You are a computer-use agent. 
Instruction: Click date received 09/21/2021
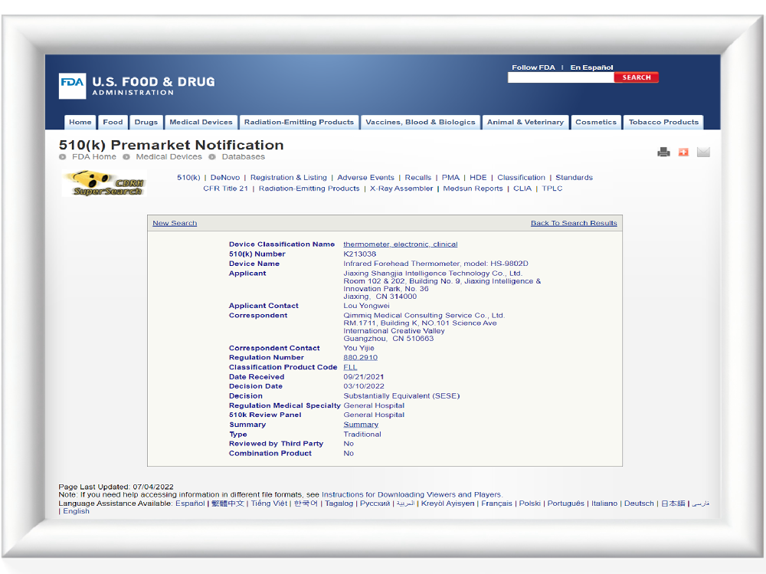(x=363, y=376)
